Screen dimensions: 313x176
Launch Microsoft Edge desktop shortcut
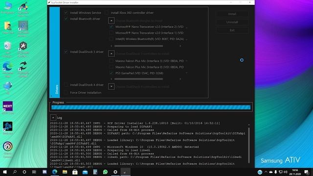(x=8, y=69)
